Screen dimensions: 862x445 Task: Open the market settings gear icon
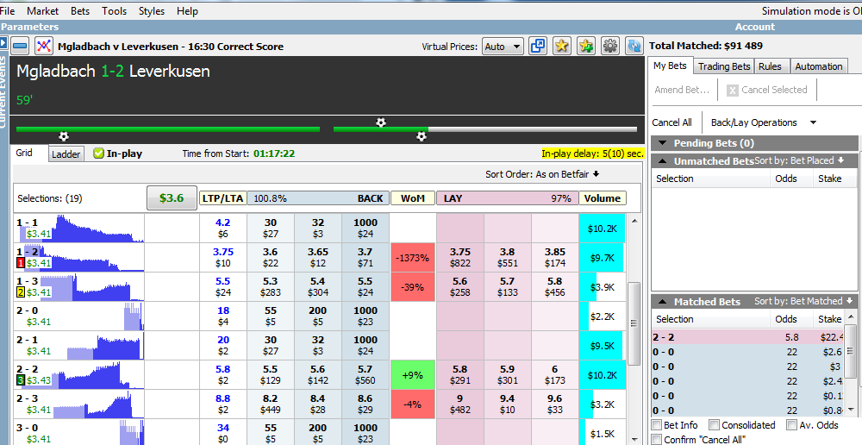coord(610,47)
